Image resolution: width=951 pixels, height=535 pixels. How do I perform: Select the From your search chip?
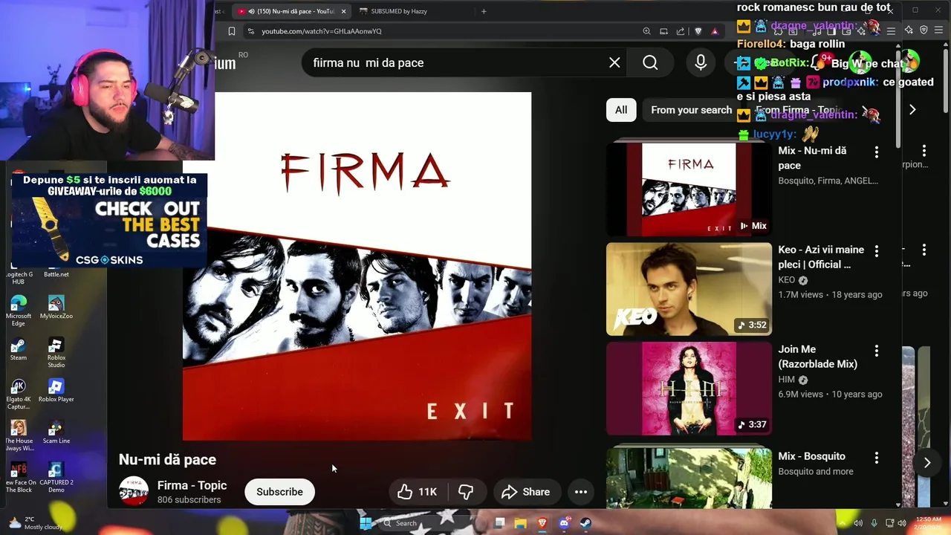[691, 110]
